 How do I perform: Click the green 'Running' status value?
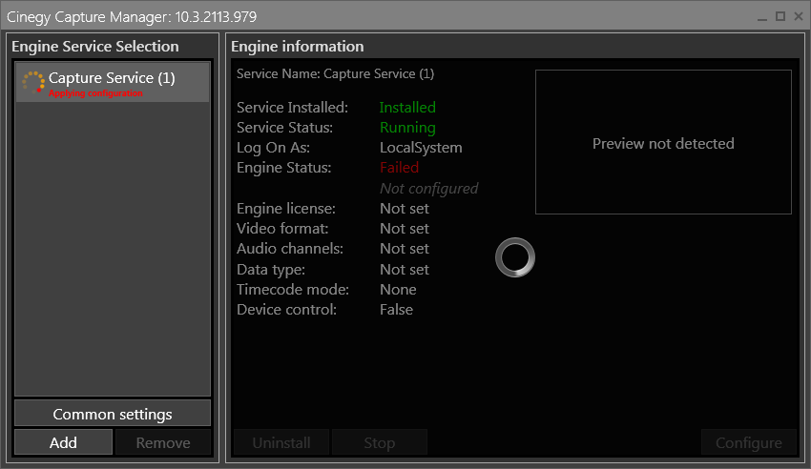pos(407,128)
